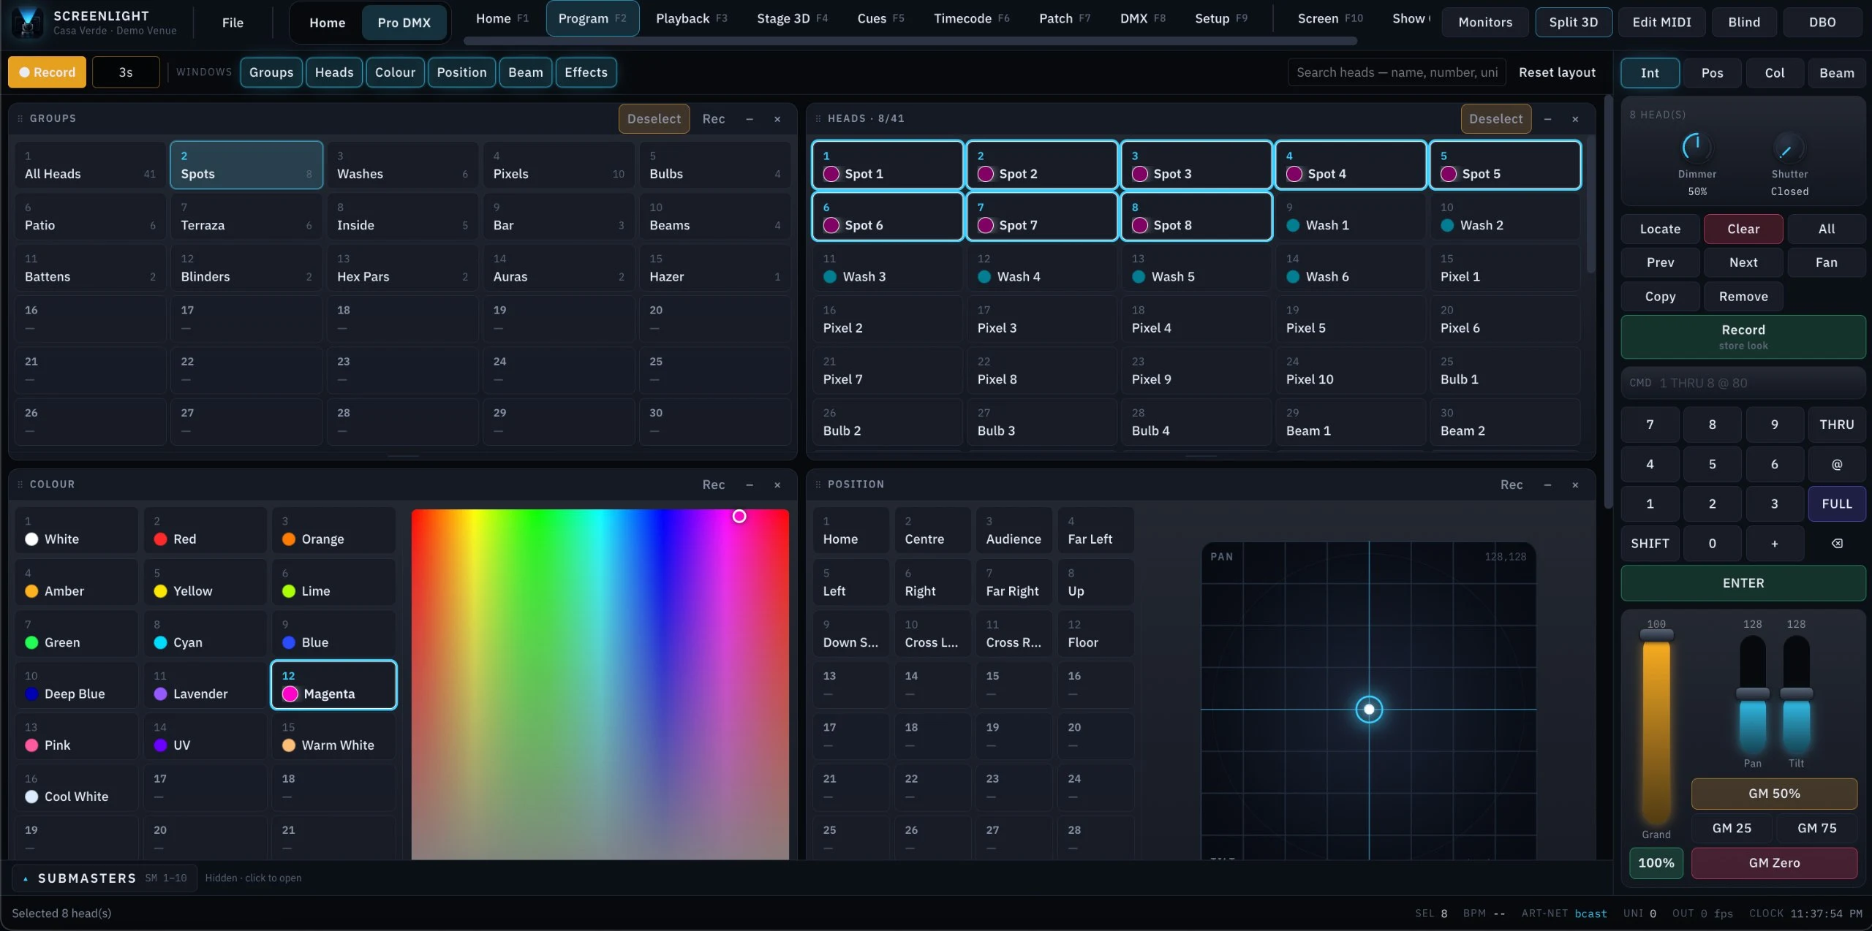Click the Shutter knob showing Closed
Image resolution: width=1872 pixels, height=931 pixels.
1789,148
